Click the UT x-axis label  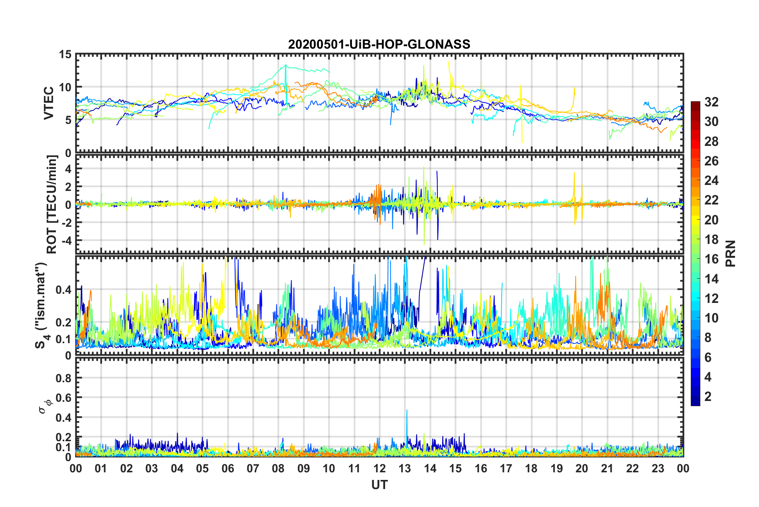379,485
